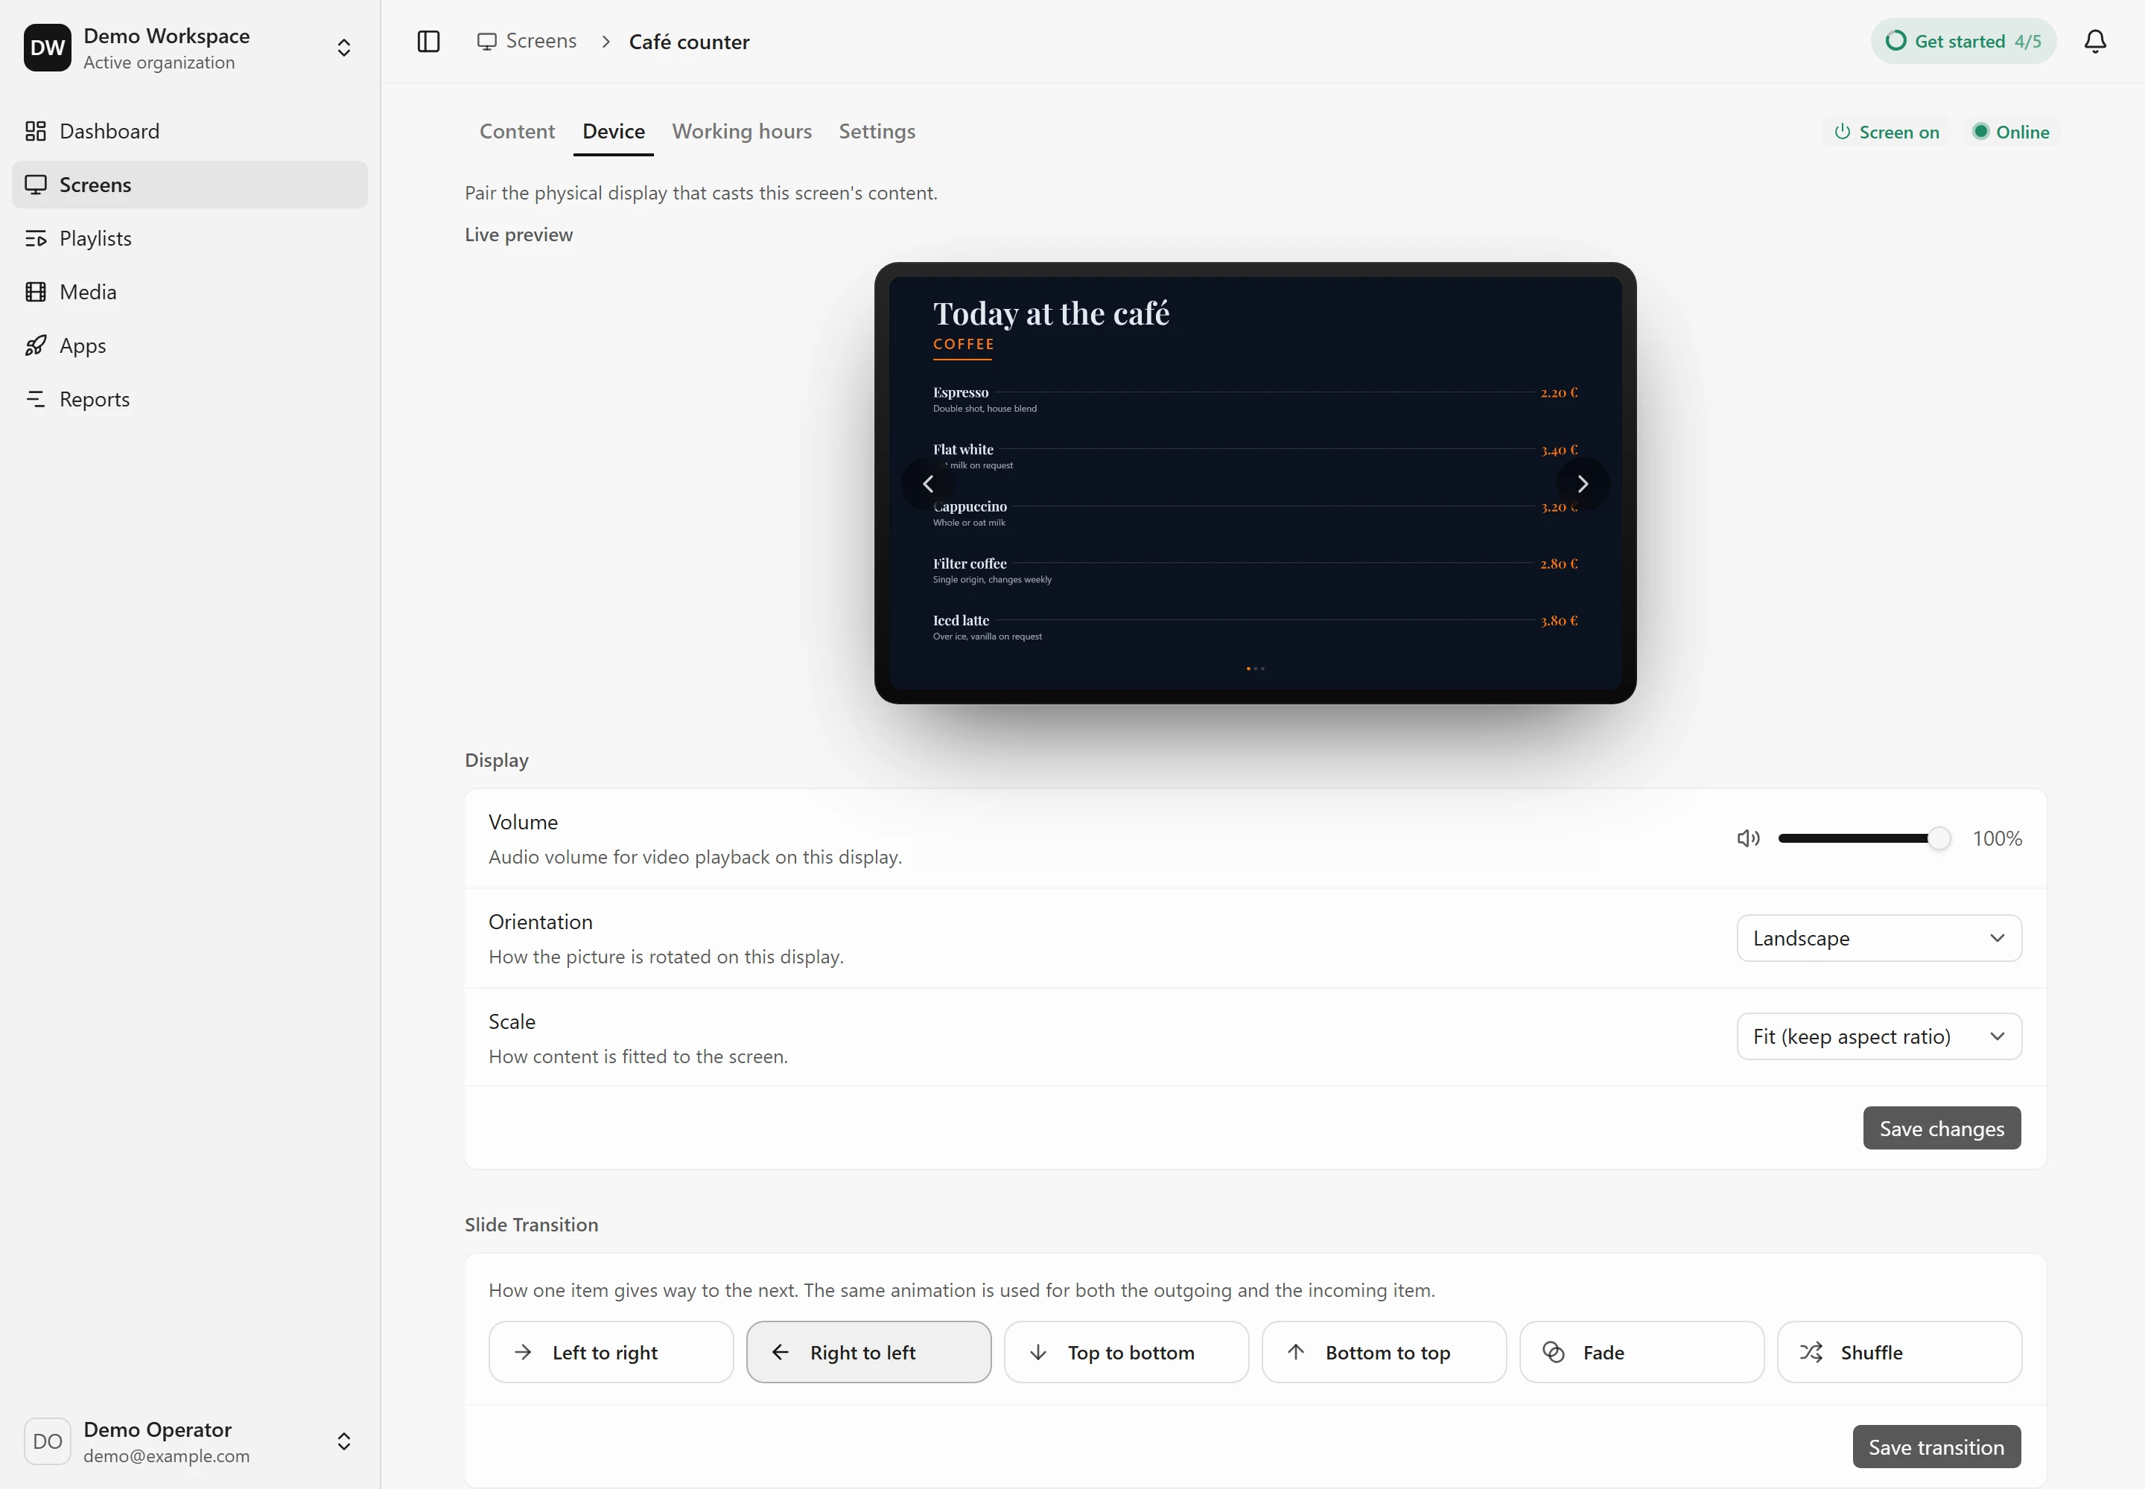The image size is (2145, 1489).
Task: Click the live preview screen thumbnail
Action: [1256, 483]
